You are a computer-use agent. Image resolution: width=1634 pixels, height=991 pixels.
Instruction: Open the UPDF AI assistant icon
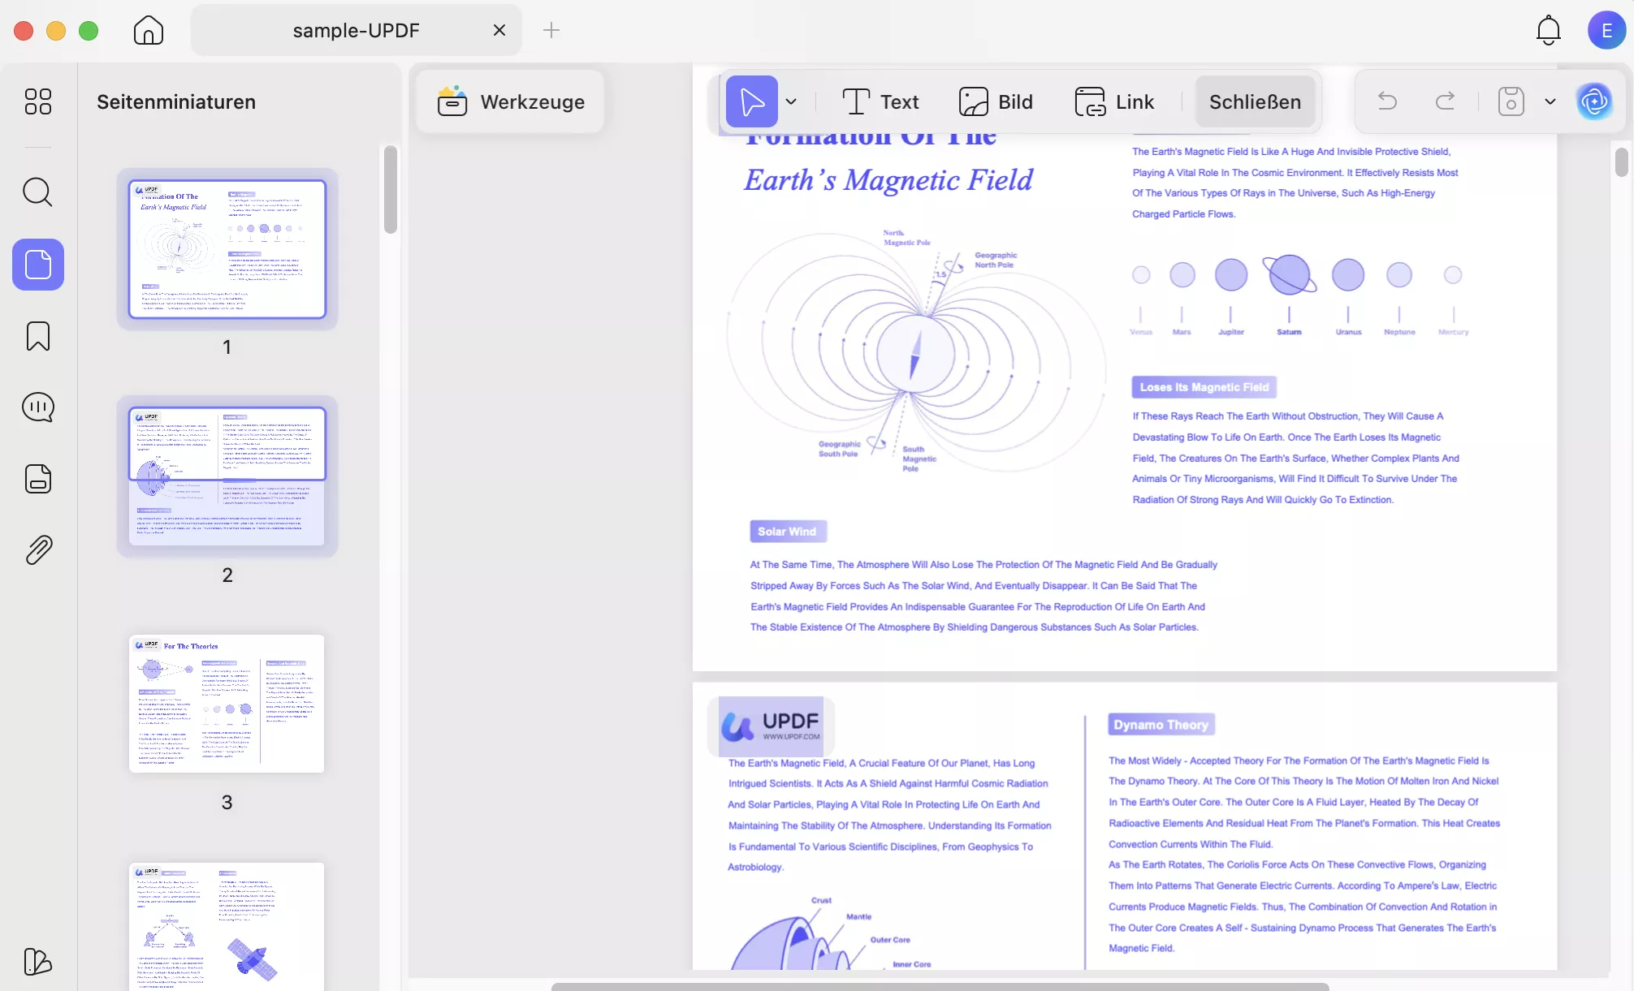tap(1593, 101)
